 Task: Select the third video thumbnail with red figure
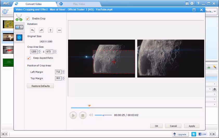[8, 50]
